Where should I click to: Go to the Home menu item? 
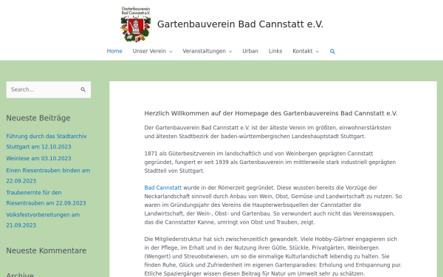(114, 51)
